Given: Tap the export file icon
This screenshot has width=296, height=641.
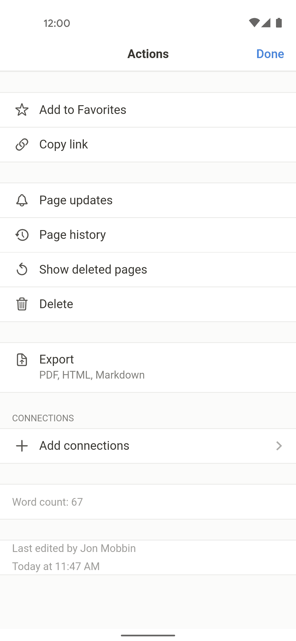Looking at the screenshot, I should (22, 360).
